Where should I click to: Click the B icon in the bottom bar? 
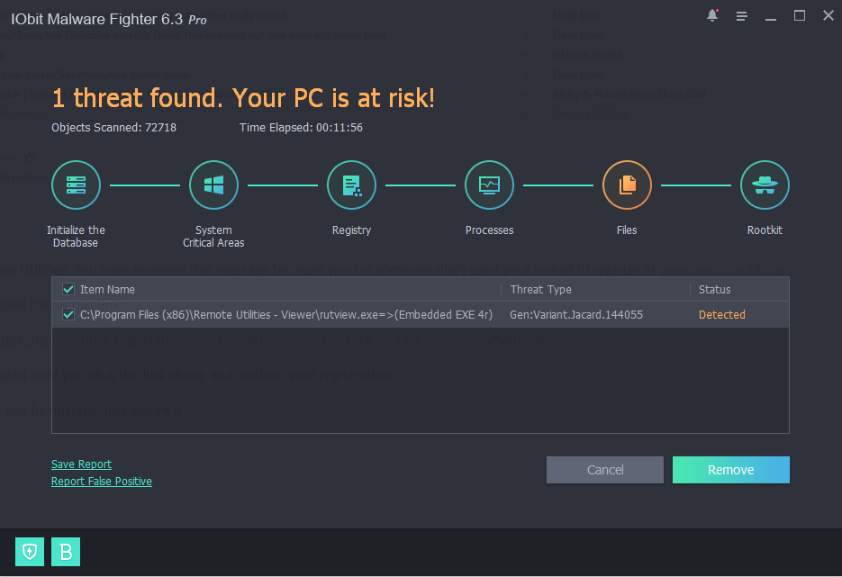(66, 552)
